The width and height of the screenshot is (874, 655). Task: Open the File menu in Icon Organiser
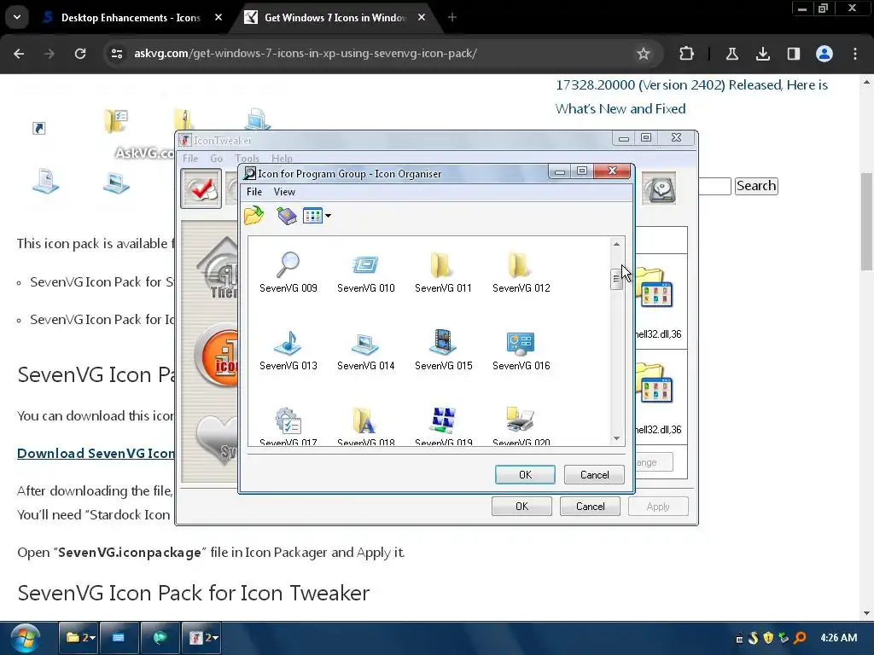[x=254, y=192]
